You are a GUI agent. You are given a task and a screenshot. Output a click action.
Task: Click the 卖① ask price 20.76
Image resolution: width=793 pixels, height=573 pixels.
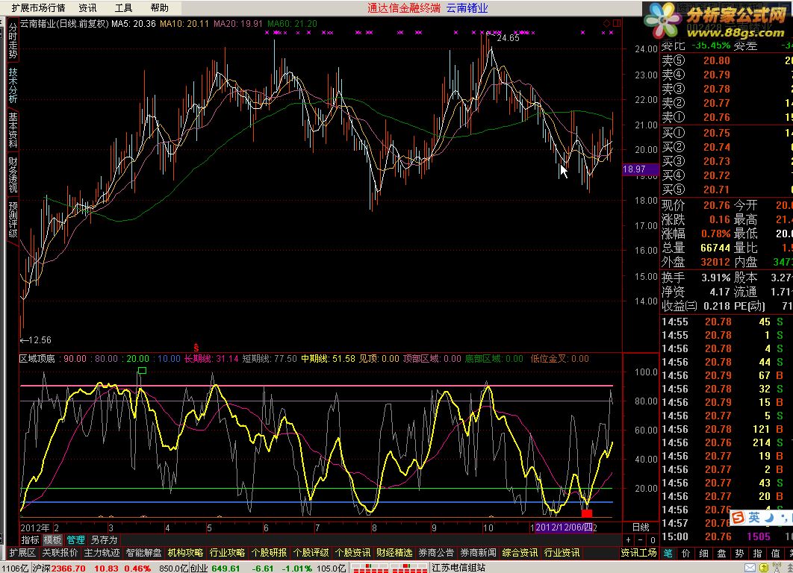click(717, 117)
